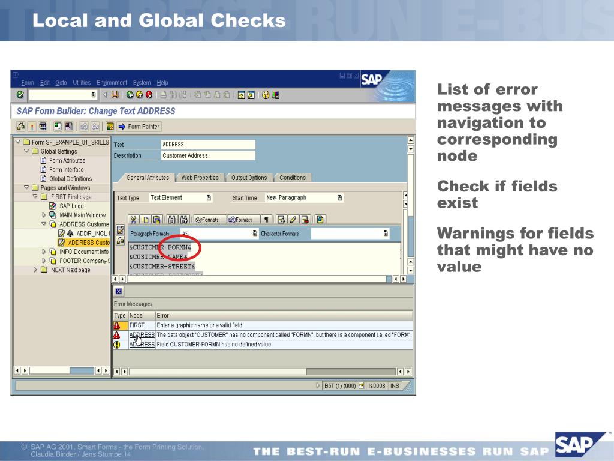Click the last icon in text editor toolbar
Viewport: 614px width, 461px height.
(320, 220)
